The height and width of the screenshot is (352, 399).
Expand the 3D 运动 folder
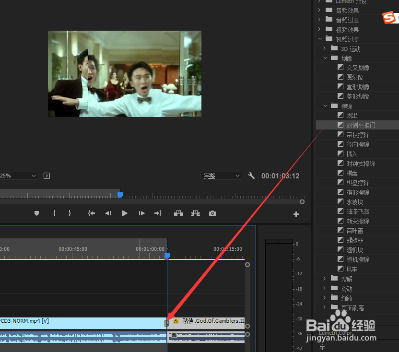(x=325, y=48)
